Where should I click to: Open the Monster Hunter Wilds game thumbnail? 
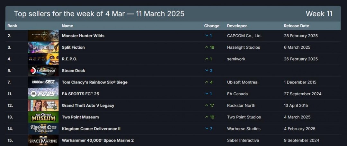(43, 36)
